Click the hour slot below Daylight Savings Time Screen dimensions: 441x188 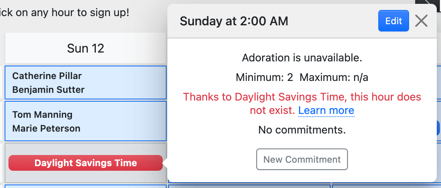(x=85, y=186)
